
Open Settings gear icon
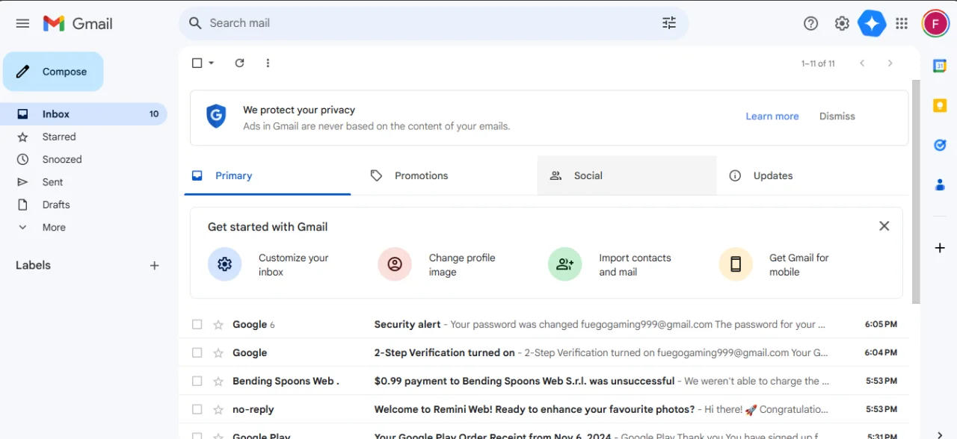[x=842, y=23]
